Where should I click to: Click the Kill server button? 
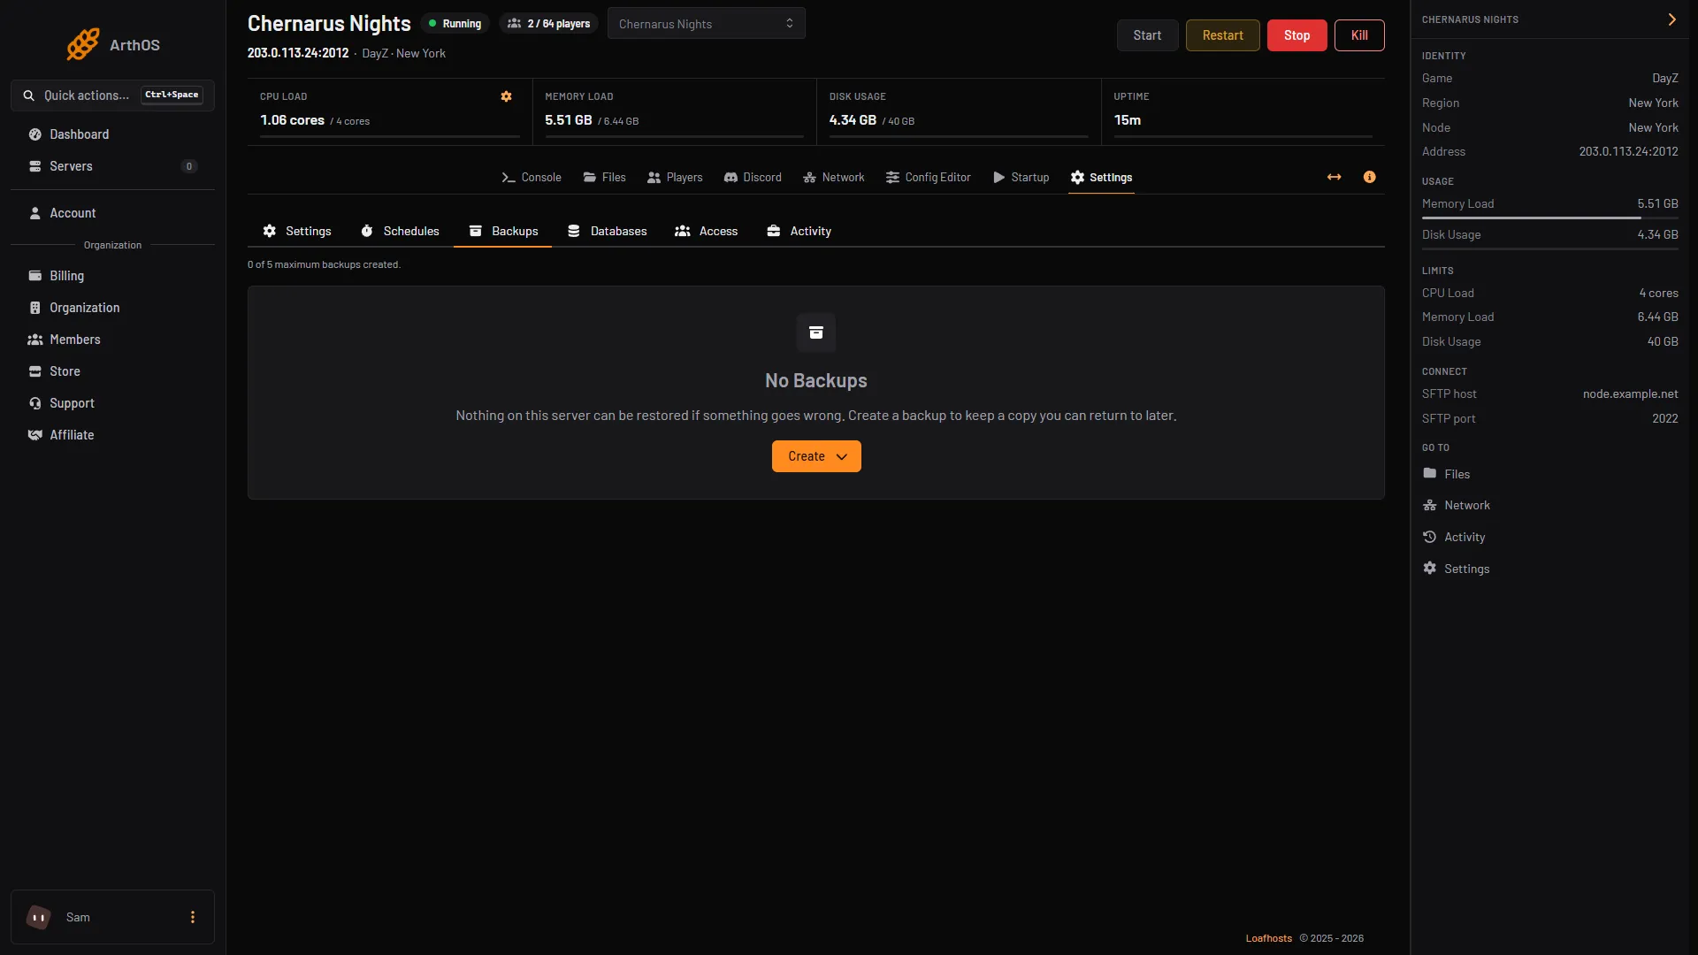click(1359, 35)
